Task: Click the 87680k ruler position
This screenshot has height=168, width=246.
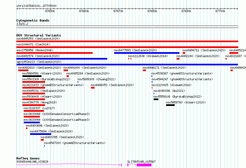Action: point(152,11)
